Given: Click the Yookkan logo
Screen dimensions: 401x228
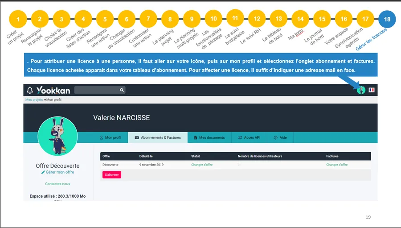Looking at the screenshot, I should [53, 90].
